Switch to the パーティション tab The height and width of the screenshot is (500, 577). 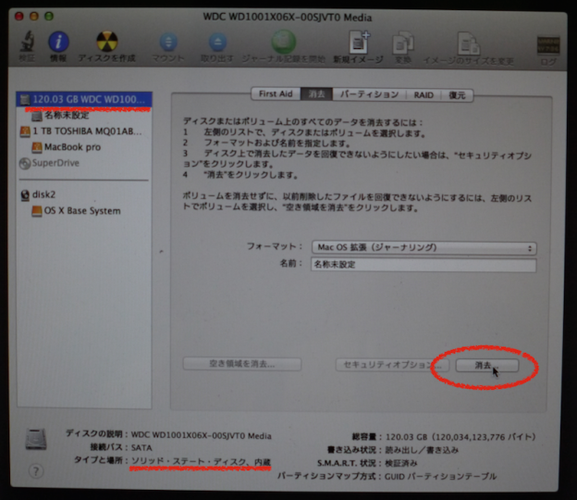click(369, 94)
